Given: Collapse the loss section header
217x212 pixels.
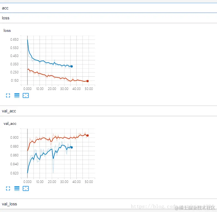Looking at the screenshot, I should [108, 18].
